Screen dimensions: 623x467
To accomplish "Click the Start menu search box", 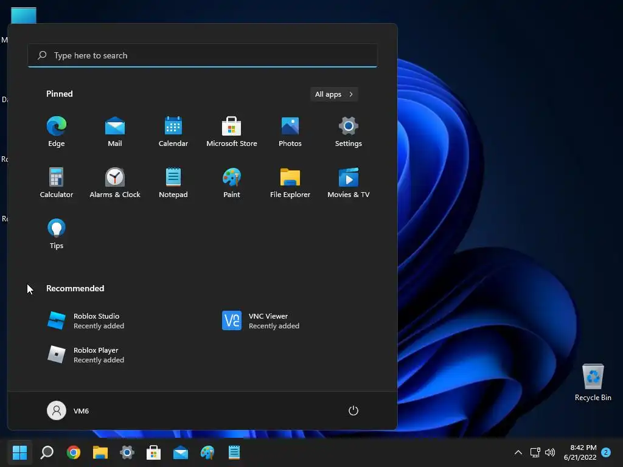I will point(202,55).
